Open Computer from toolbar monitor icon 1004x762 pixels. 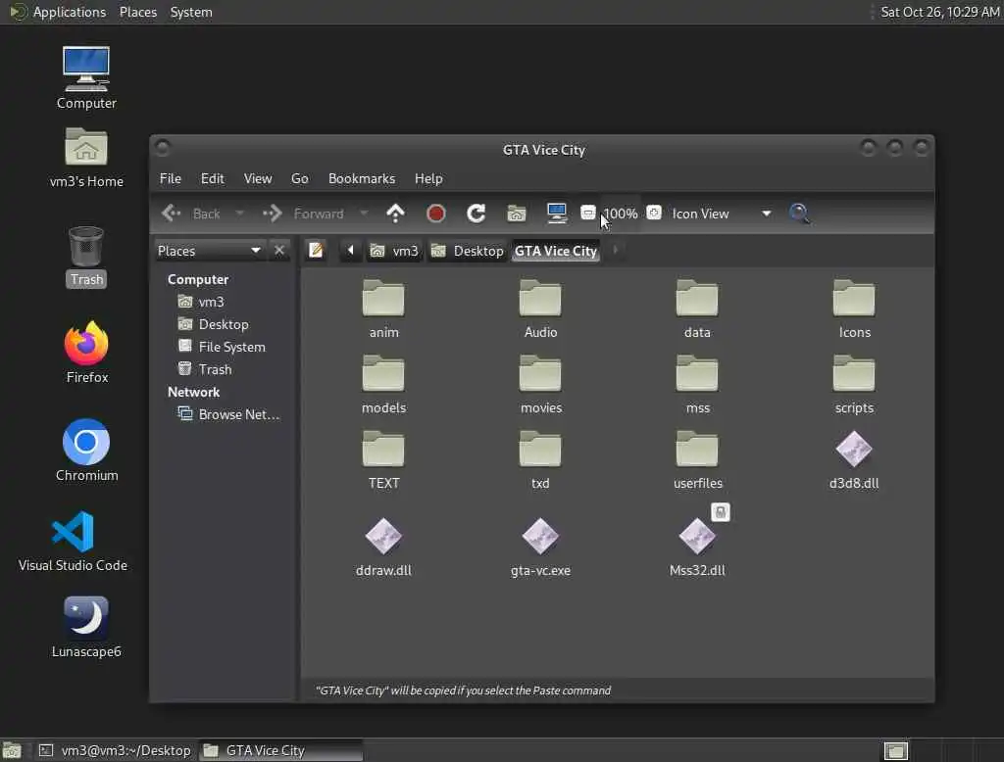coord(557,214)
